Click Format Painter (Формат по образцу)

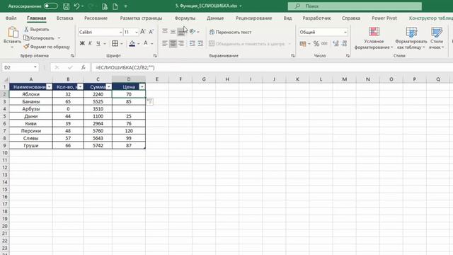coord(47,47)
